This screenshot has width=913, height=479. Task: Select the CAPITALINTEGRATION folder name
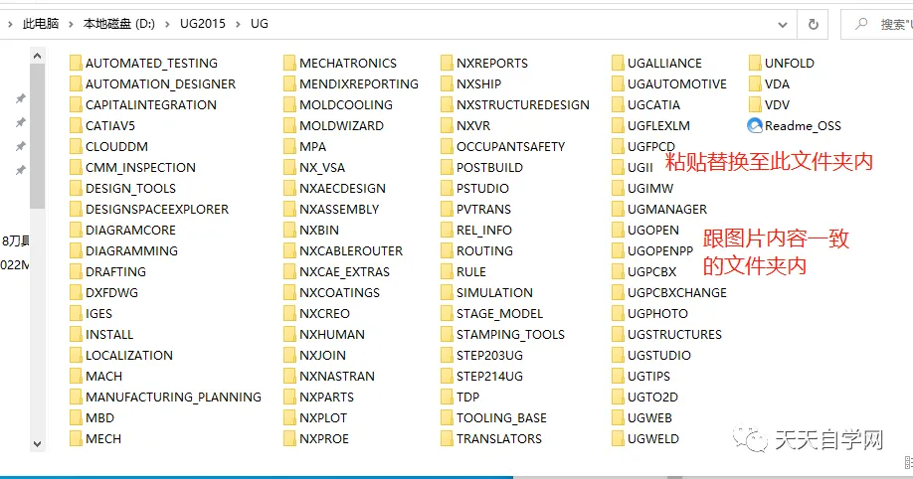click(151, 104)
